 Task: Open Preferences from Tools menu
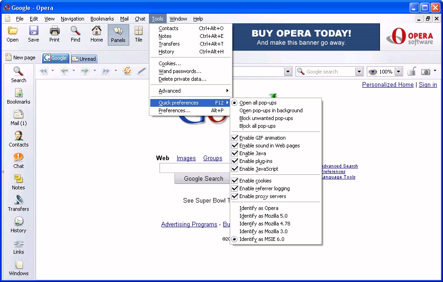tap(191, 110)
